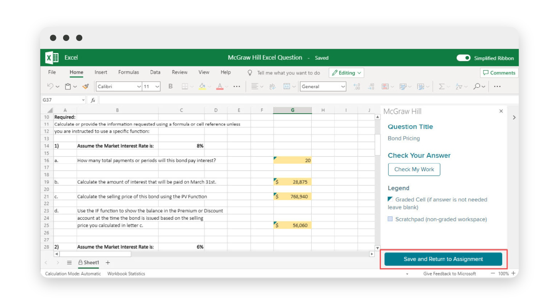The width and height of the screenshot is (559, 305).
Task: Open the Editing mode dropdown
Action: coord(346,73)
